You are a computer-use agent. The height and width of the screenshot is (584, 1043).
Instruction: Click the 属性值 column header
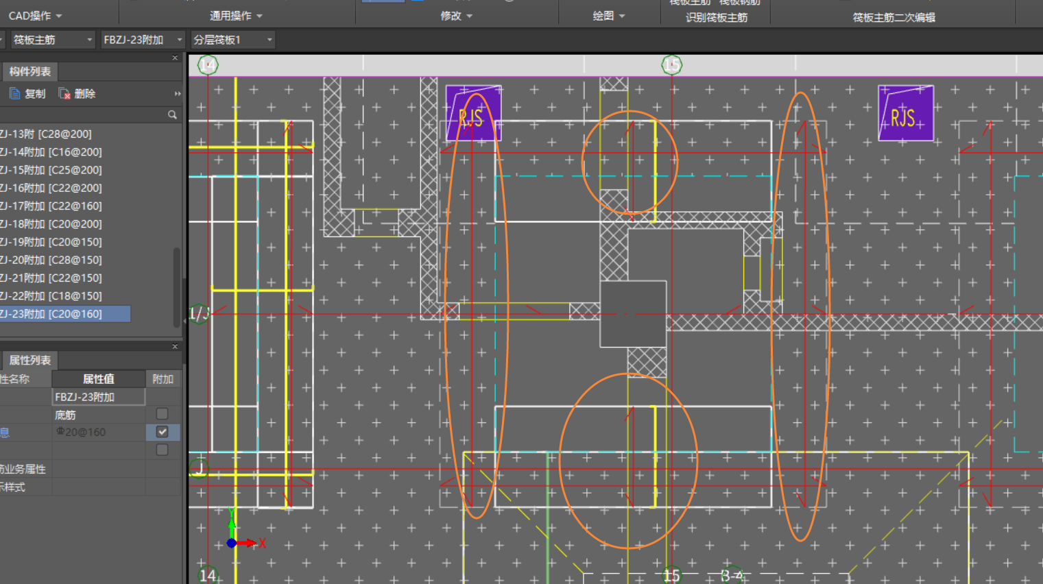coord(99,379)
